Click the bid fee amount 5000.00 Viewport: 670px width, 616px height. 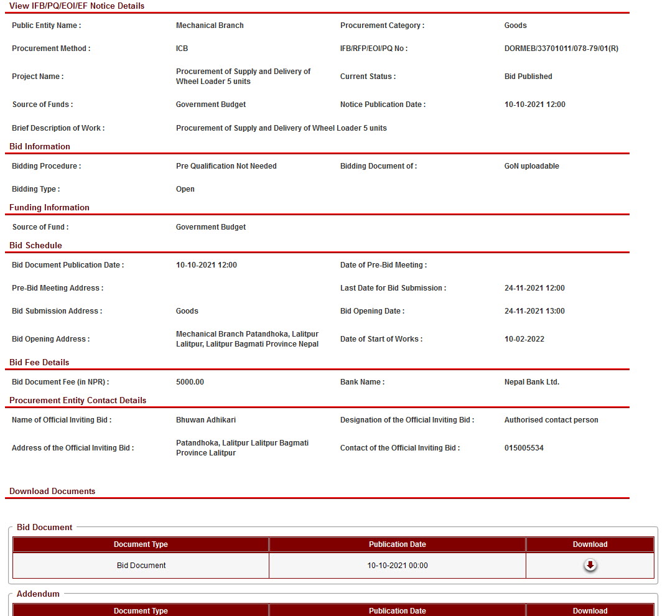coord(190,382)
